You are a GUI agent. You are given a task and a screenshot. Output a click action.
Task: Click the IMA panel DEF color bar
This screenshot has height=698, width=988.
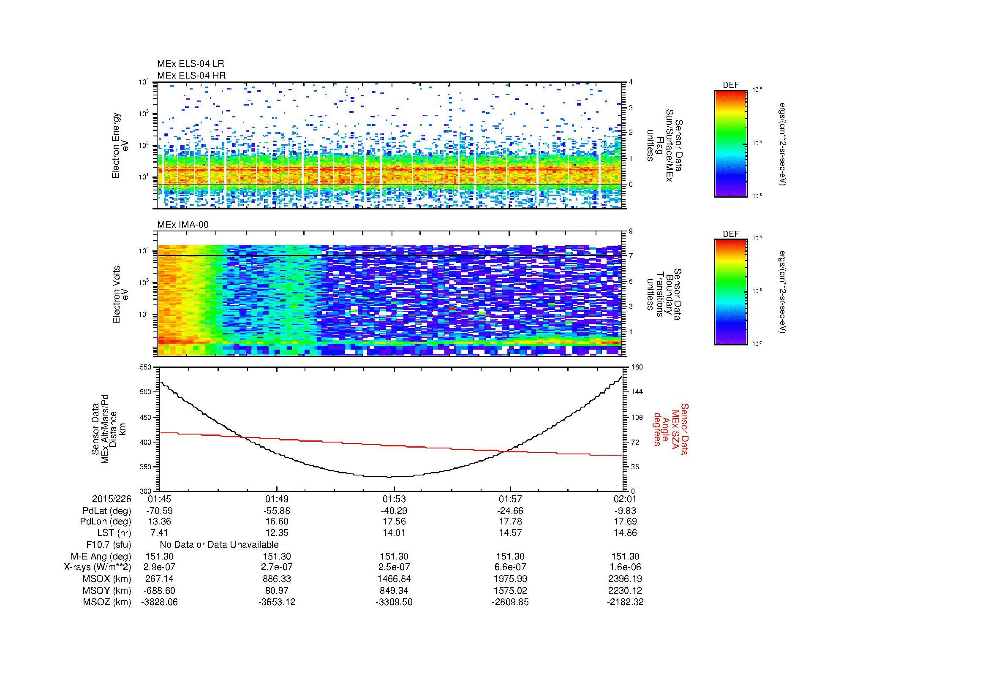[731, 292]
